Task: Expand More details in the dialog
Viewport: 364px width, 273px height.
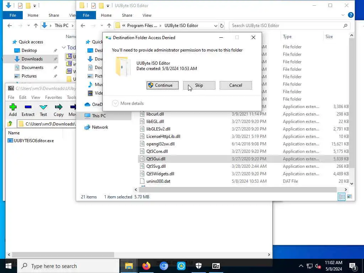Action: click(x=128, y=103)
